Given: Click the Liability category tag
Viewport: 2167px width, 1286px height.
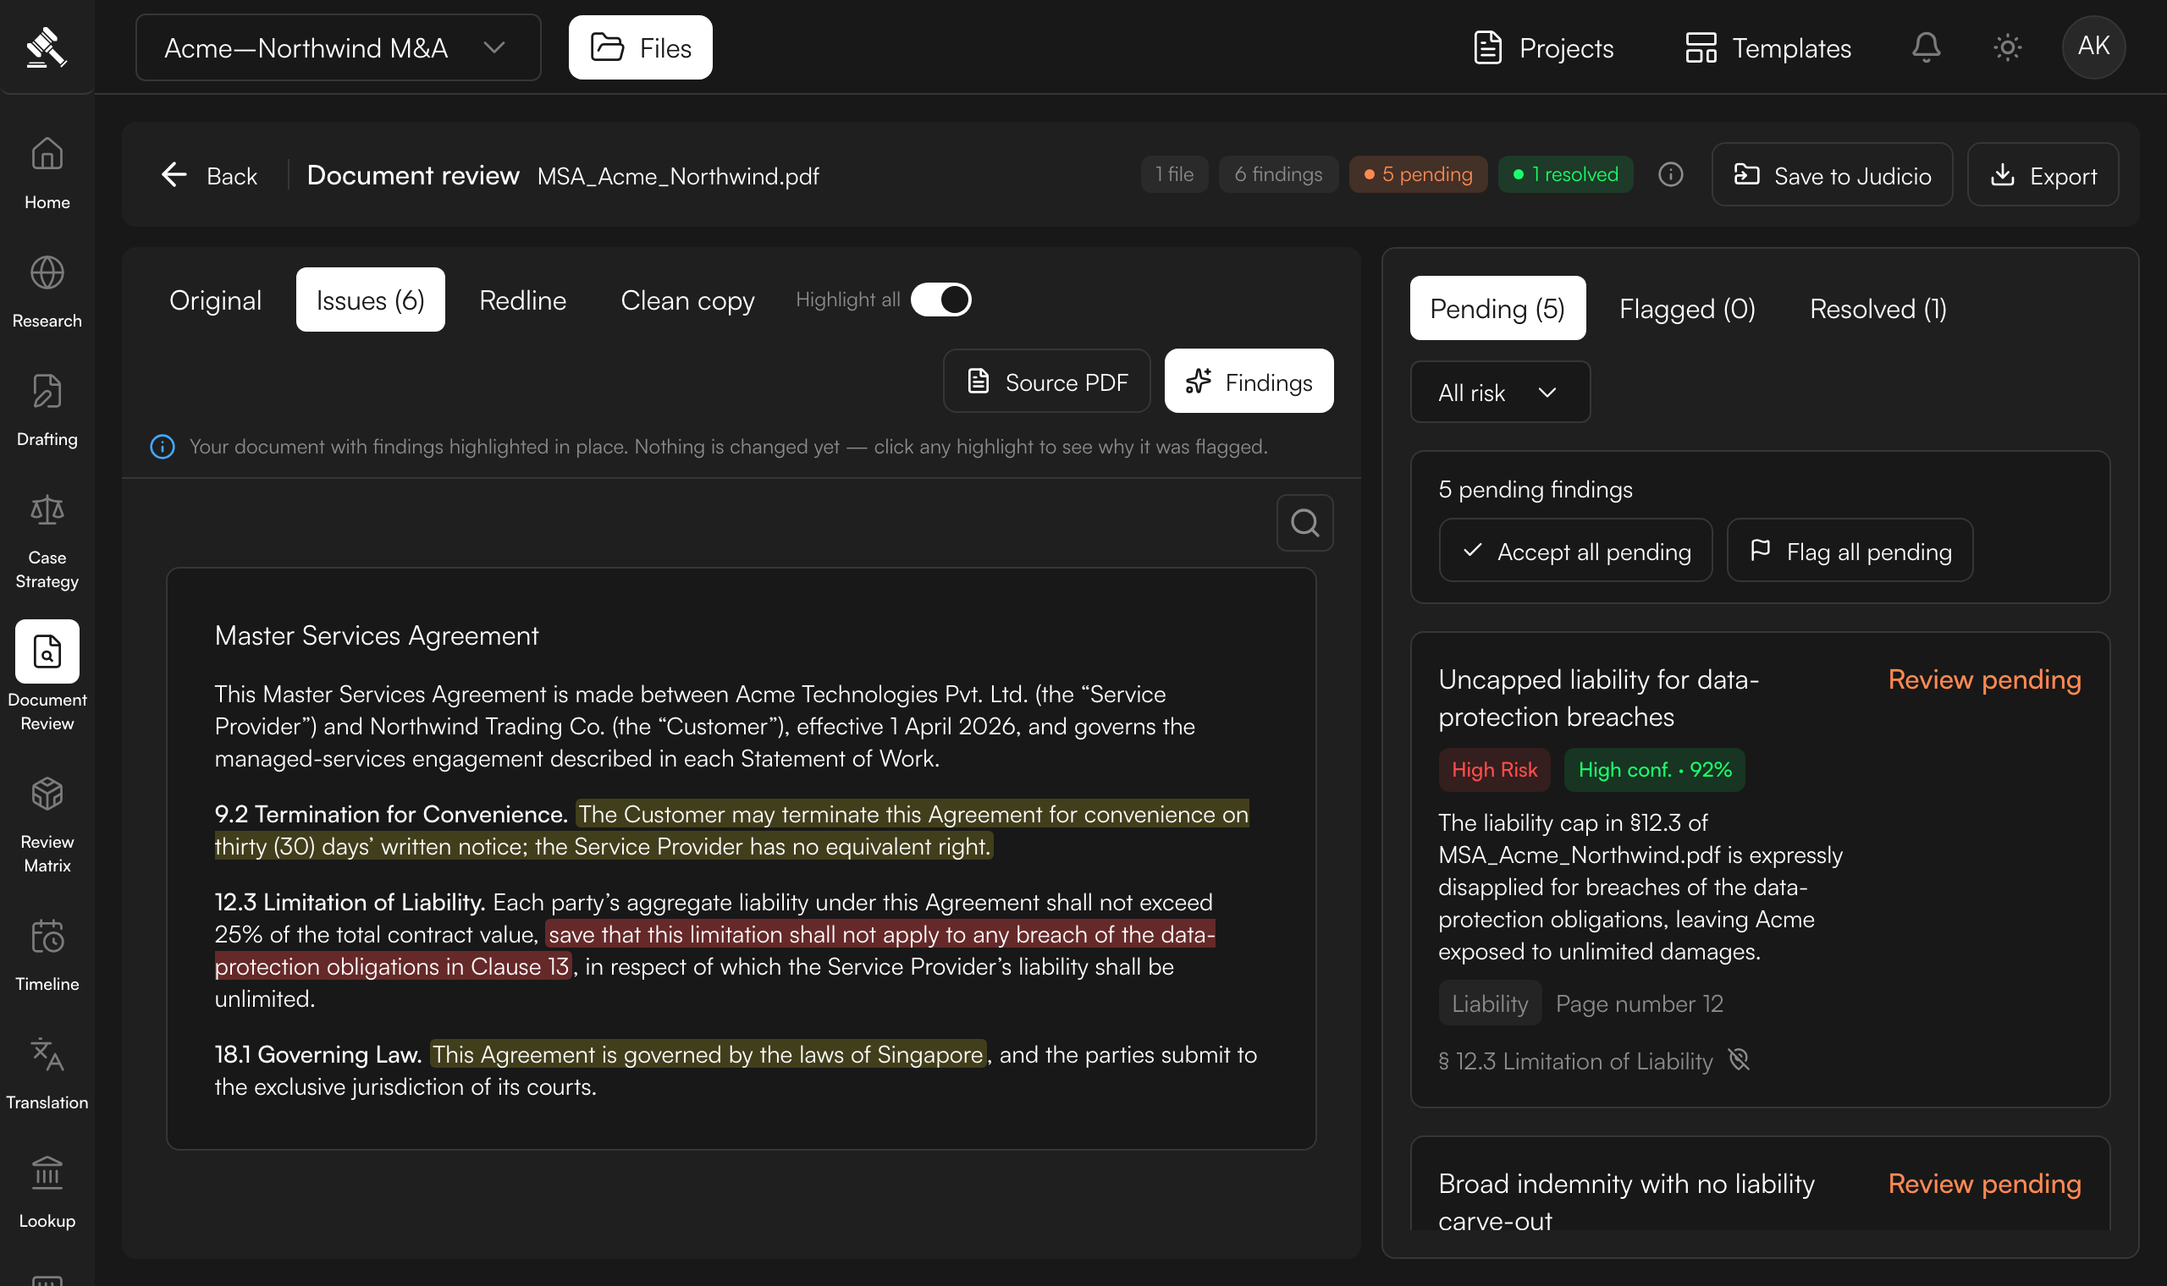Looking at the screenshot, I should [1490, 1003].
